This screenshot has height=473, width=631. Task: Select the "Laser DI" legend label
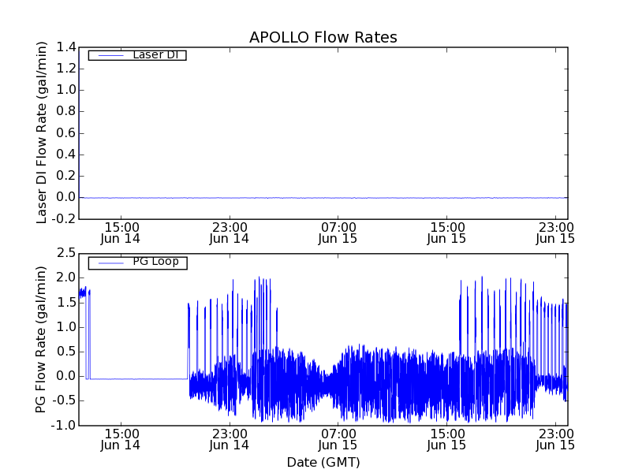click(155, 55)
